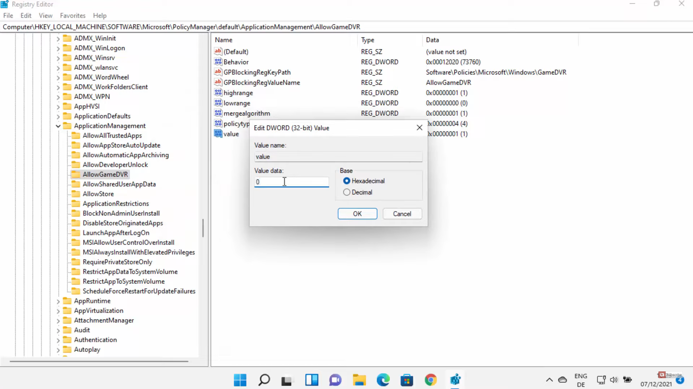693x389 pixels.
Task: Open the Favorites menu
Action: (73, 15)
